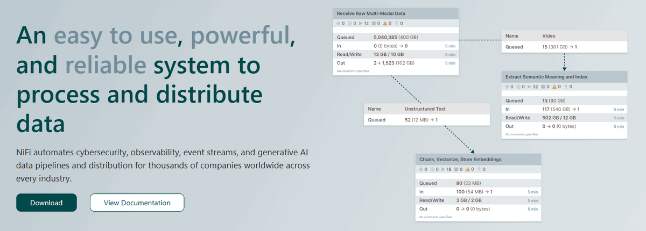The width and height of the screenshot is (646, 231).
Task: Click the In 100 (54 MB) row
Action: [478, 192]
